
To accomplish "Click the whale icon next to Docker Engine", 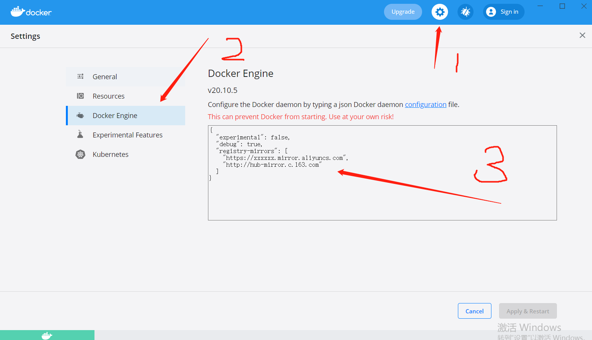I will pos(80,115).
